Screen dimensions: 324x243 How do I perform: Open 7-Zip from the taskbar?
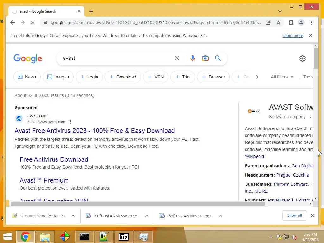(124, 237)
